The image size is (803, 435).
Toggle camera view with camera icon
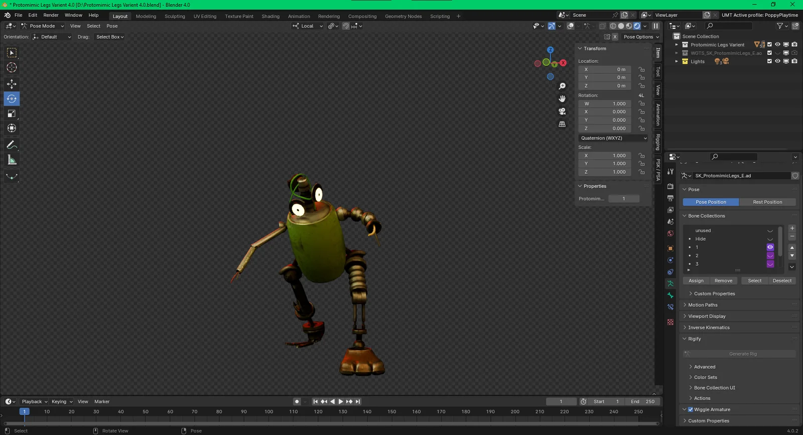[x=562, y=111]
